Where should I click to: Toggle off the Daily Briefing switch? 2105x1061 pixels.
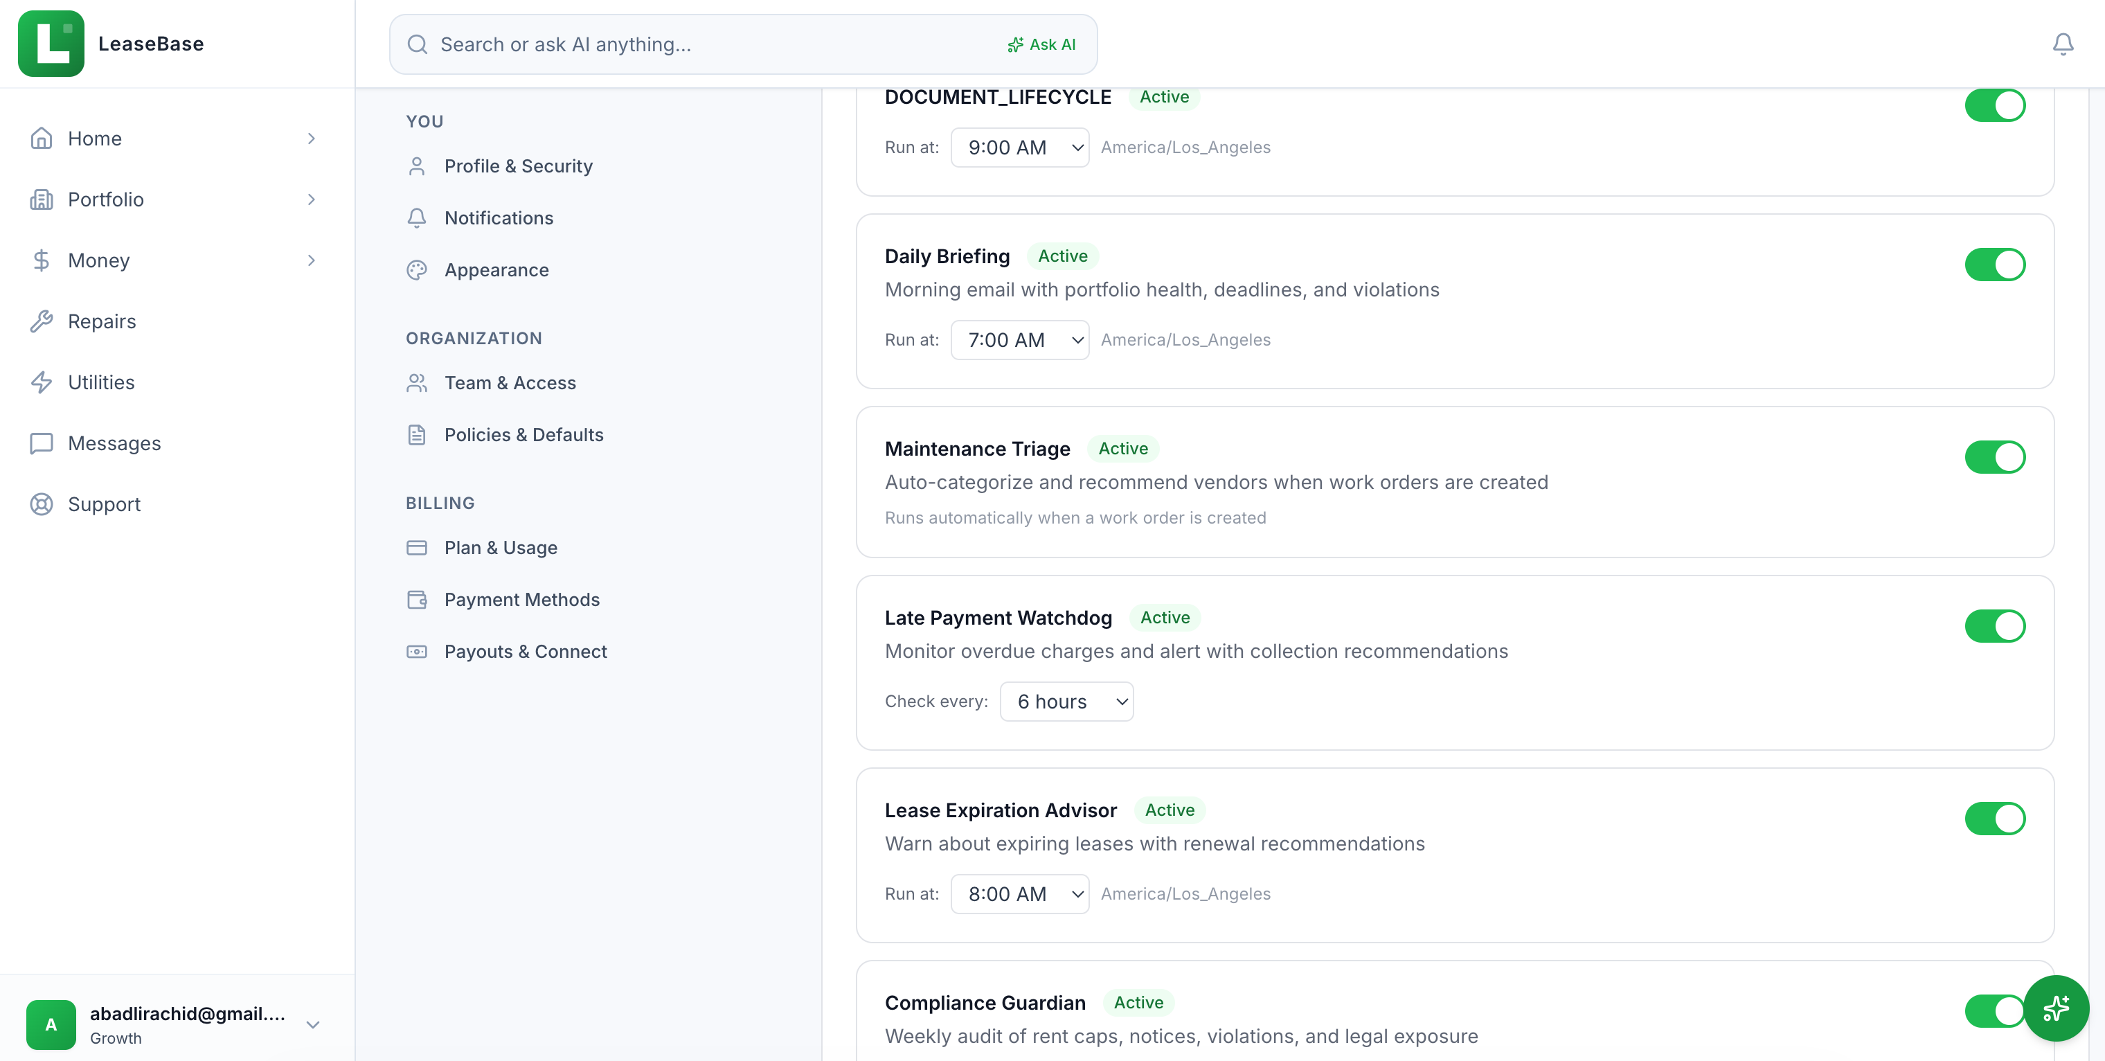click(x=1995, y=265)
